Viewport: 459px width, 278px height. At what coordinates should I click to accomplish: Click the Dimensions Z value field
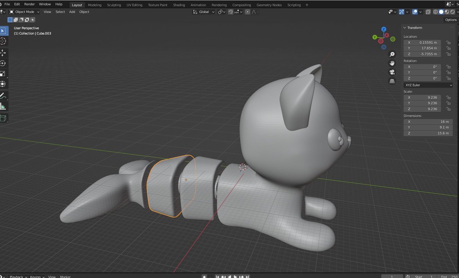(x=428, y=133)
